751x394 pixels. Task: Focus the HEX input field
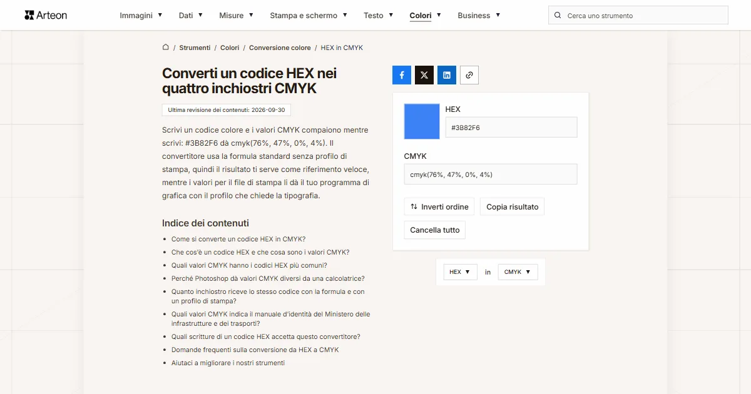pos(511,128)
